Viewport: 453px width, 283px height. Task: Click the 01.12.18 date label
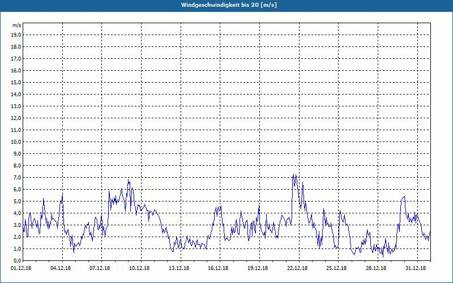click(21, 268)
